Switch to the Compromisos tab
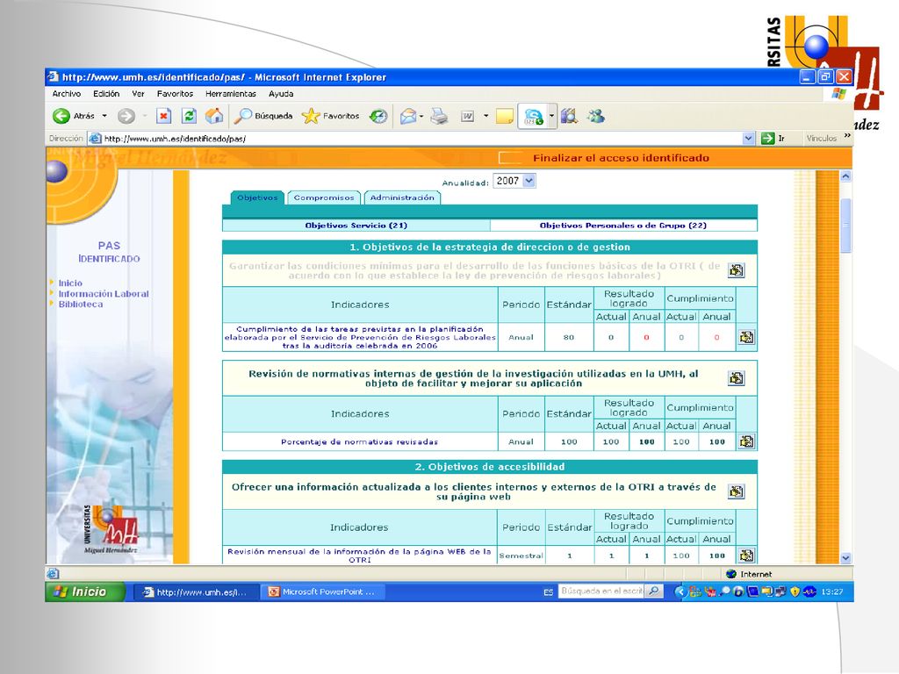Screen dimensions: 899x674 [x=324, y=197]
